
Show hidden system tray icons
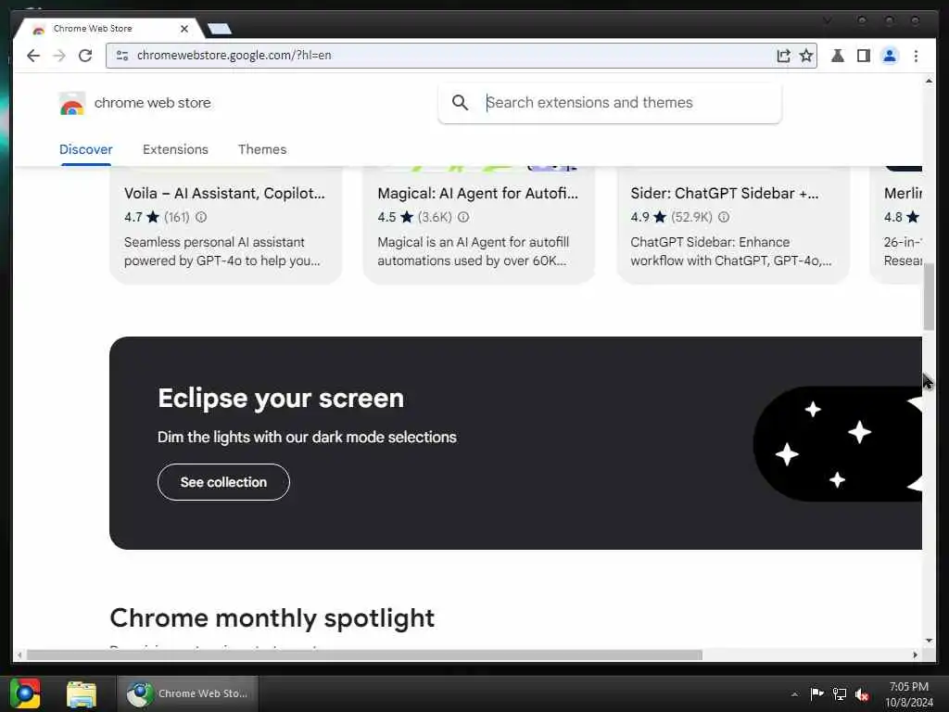click(794, 694)
